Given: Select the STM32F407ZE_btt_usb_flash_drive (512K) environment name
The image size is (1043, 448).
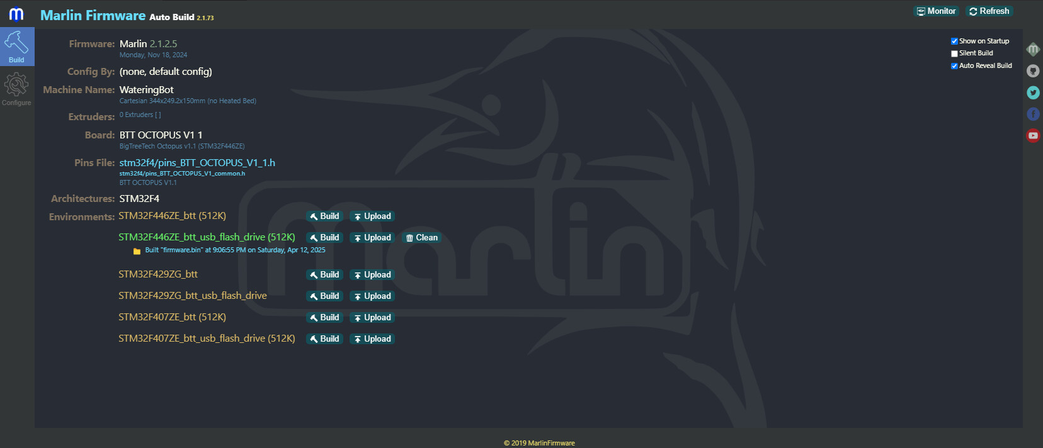Looking at the screenshot, I should [x=207, y=339].
